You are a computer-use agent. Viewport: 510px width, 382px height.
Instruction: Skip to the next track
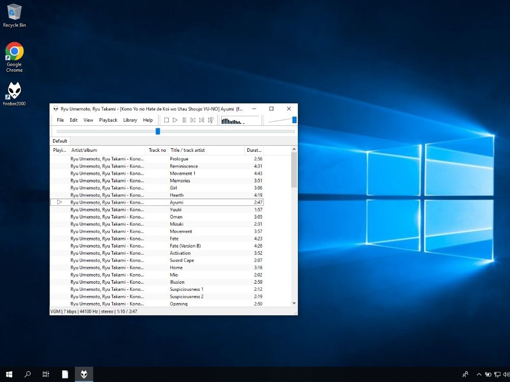[201, 120]
